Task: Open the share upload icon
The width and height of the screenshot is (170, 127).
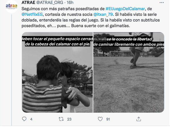Action: tap(139, 119)
